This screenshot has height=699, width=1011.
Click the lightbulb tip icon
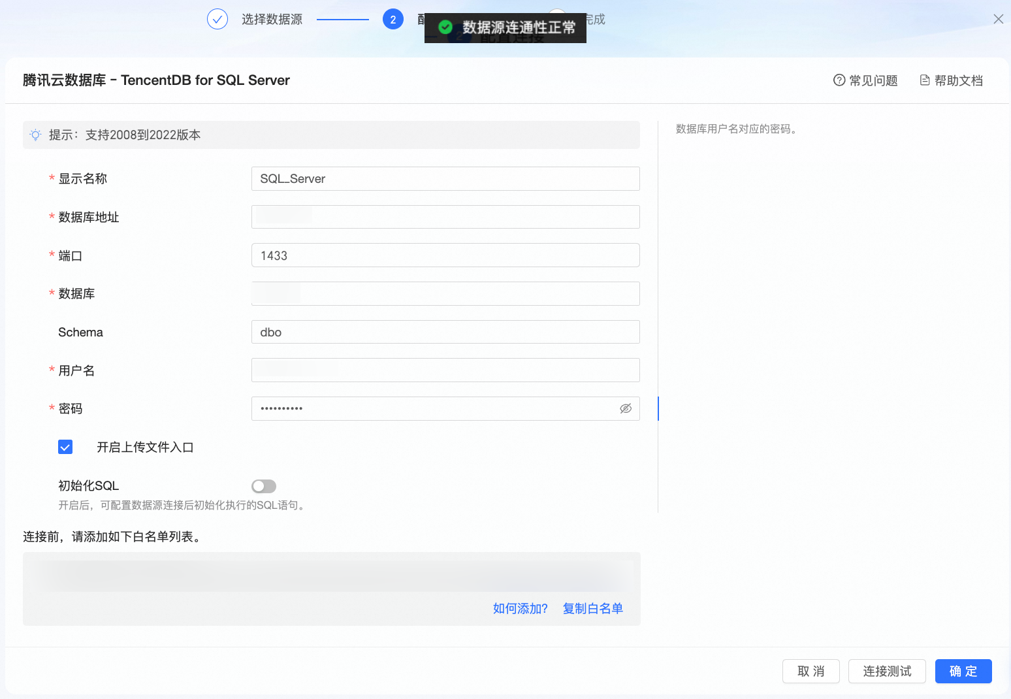[x=35, y=135]
